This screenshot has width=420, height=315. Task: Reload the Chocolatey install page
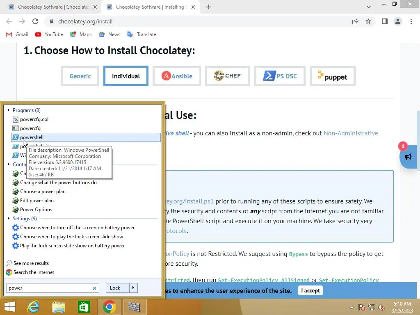(35, 21)
